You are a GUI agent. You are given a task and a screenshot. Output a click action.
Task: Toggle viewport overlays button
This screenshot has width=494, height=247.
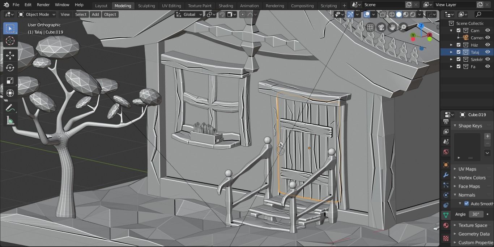click(367, 14)
